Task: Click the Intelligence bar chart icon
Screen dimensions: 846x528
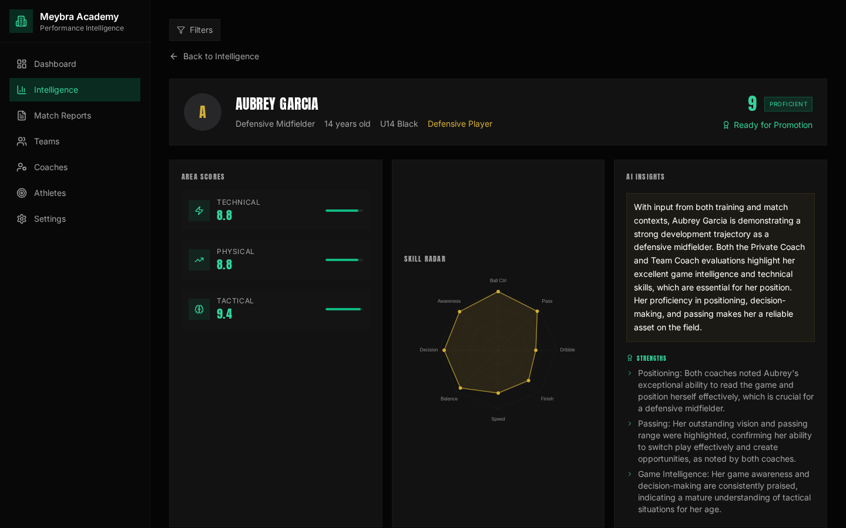Action: pyautogui.click(x=22, y=90)
